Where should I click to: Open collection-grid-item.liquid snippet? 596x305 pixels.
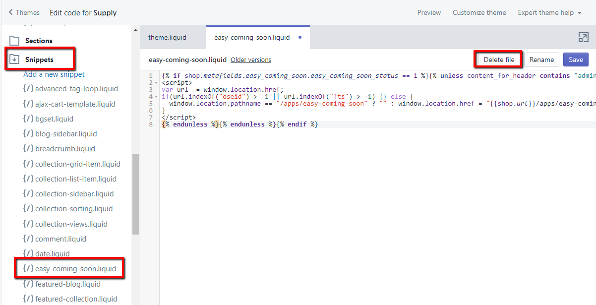(78, 164)
